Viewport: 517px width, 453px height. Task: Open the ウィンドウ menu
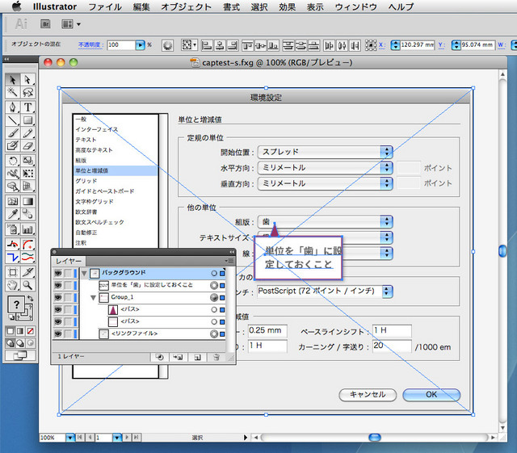tap(356, 6)
